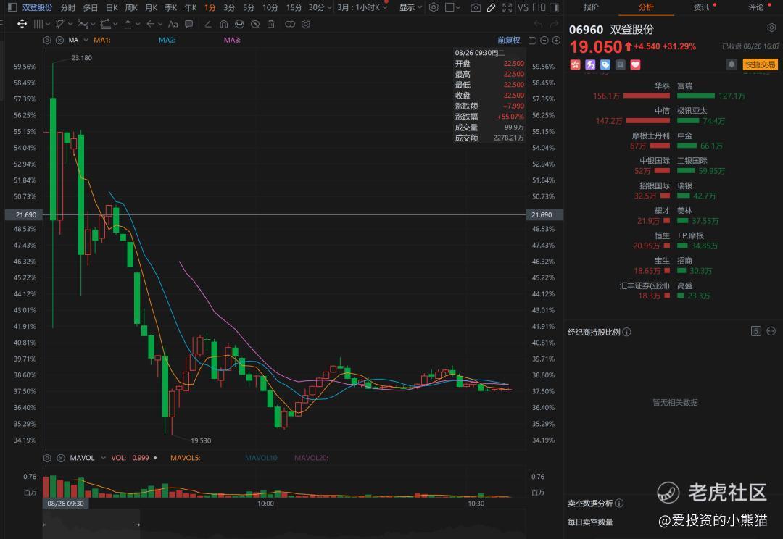This screenshot has width=783, height=539.
Task: Click the blue tag badge
Action: pos(605,64)
